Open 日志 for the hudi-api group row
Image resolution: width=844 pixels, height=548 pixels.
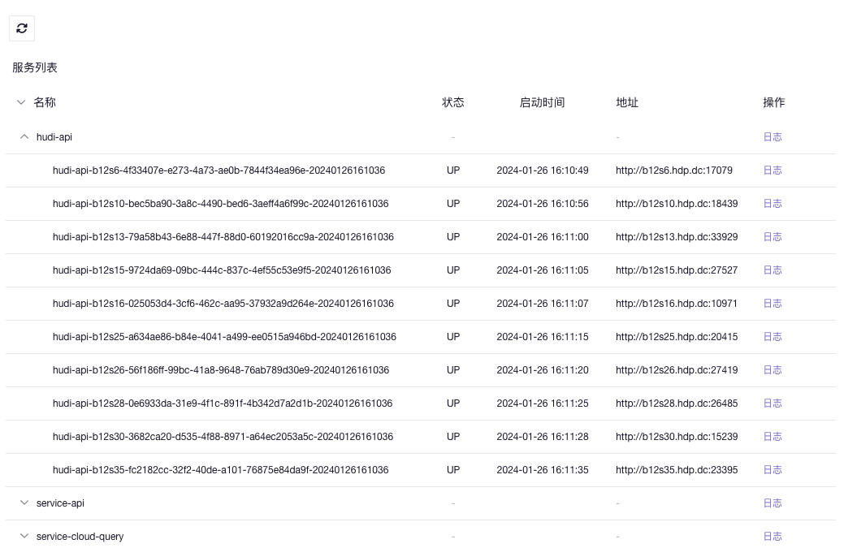(x=772, y=137)
